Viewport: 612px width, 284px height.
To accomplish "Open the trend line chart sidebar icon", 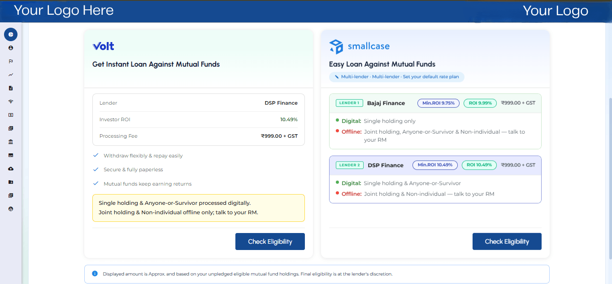I will click(11, 75).
